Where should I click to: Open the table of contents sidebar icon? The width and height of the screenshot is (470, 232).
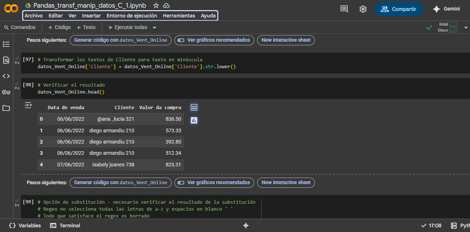coord(6,44)
